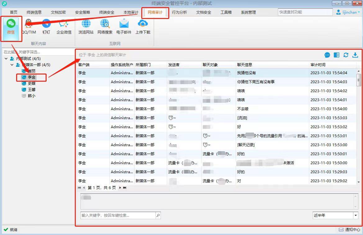363x235 pixels.
Task: Sort by the 客户端 column header
Action: coord(93,65)
